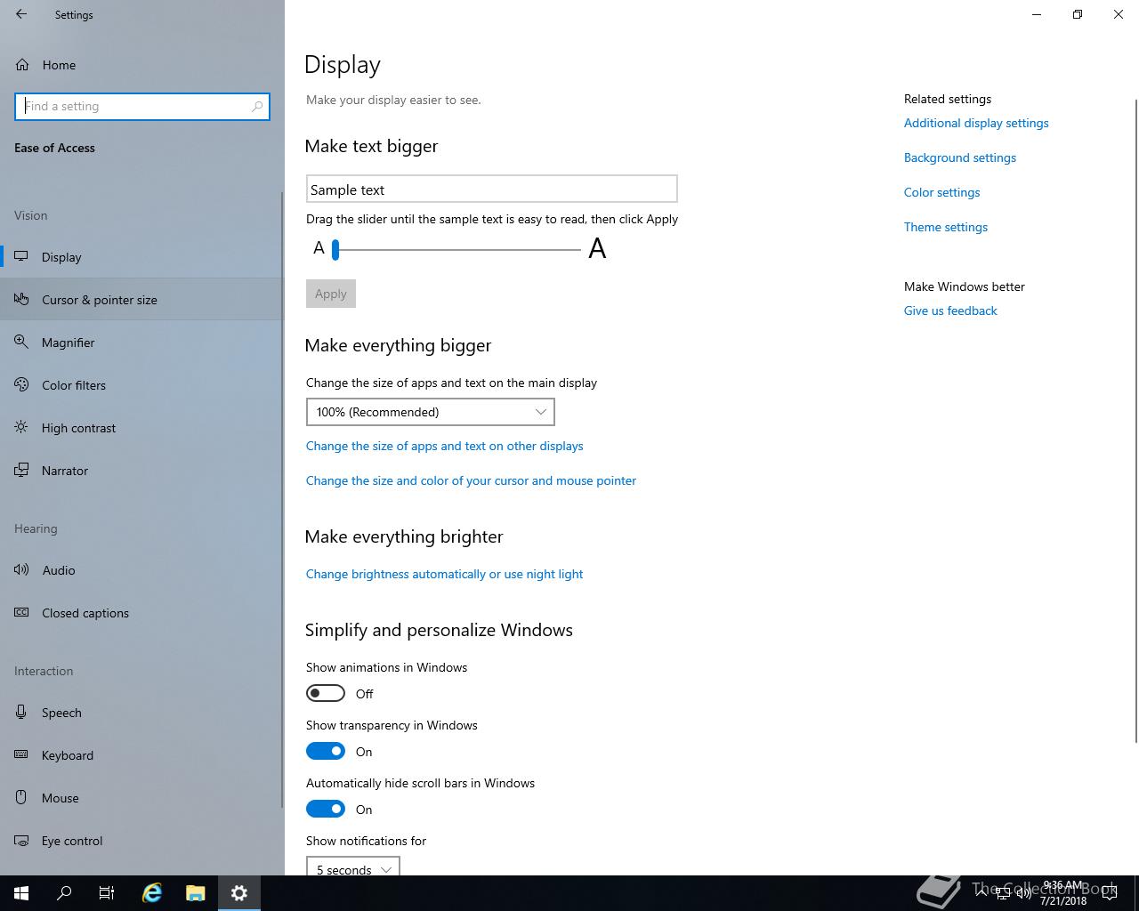The width and height of the screenshot is (1139, 911).
Task: Select the Speech microphone icon
Action: 21,713
